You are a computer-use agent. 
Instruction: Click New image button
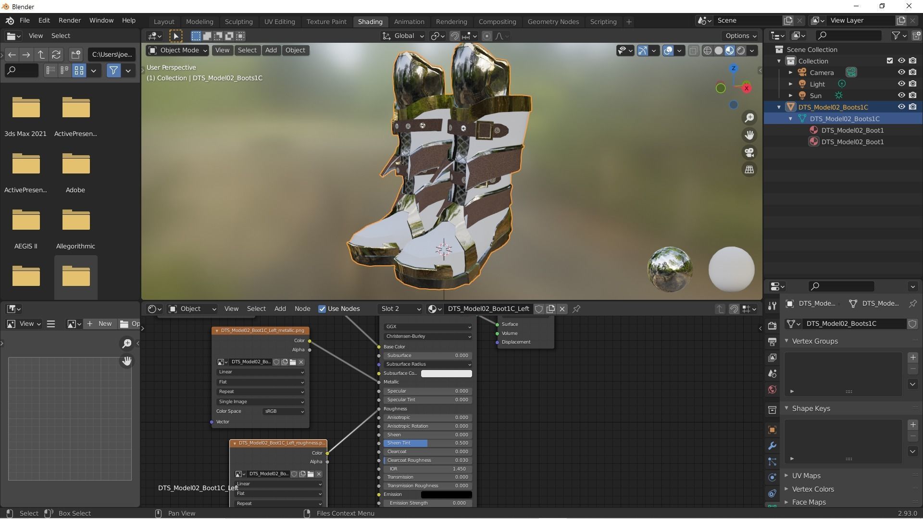coord(100,324)
